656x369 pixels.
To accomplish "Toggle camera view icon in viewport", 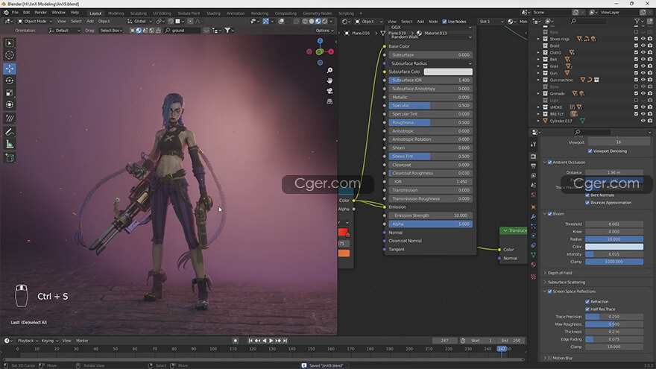I will click(329, 91).
